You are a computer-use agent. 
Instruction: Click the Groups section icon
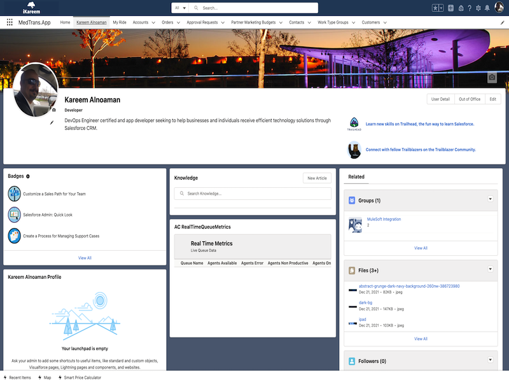(352, 201)
